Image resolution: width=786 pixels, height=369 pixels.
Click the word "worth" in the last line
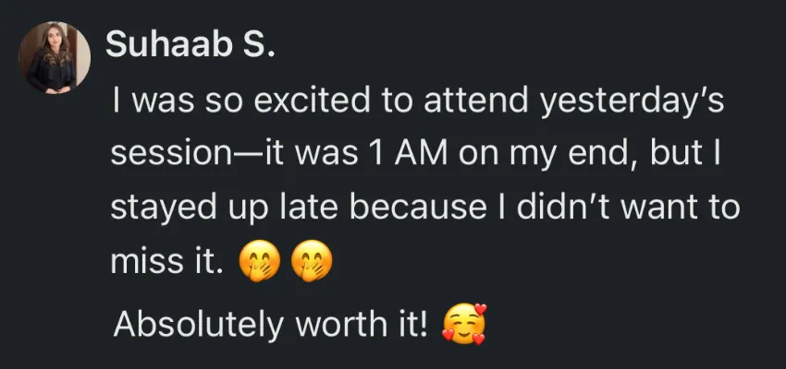(339, 324)
